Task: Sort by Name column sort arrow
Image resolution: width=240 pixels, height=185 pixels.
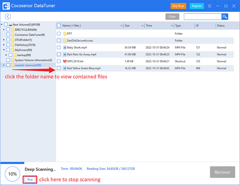Action: pos(121,25)
